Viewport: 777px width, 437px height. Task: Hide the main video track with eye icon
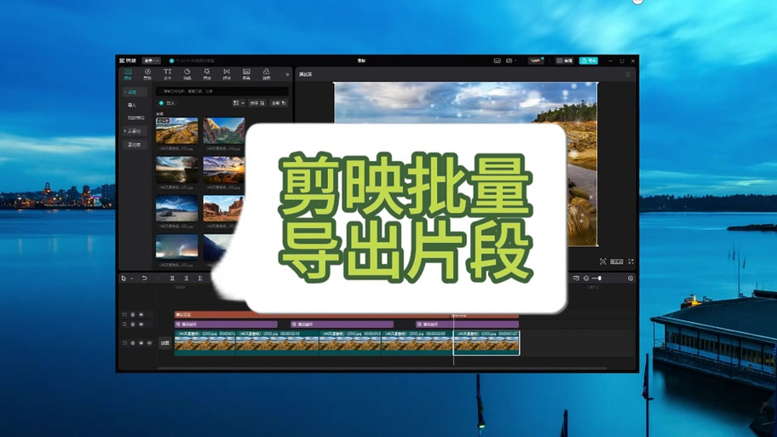(x=141, y=342)
